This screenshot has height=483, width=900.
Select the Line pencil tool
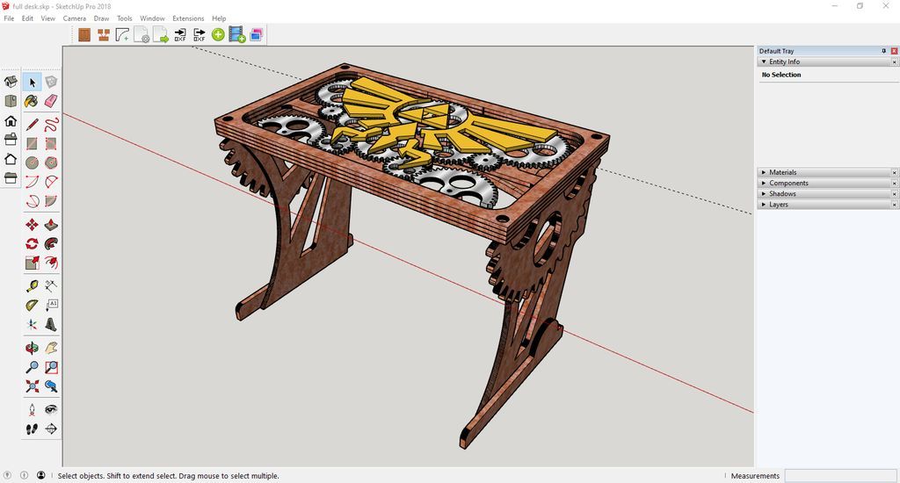tap(33, 125)
